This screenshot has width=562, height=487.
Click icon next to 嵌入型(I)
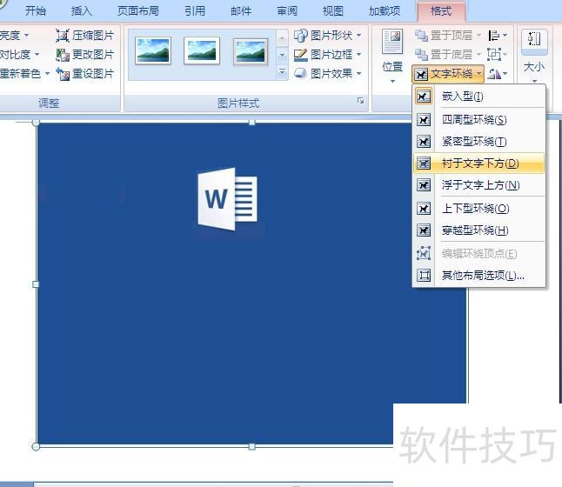coord(424,96)
